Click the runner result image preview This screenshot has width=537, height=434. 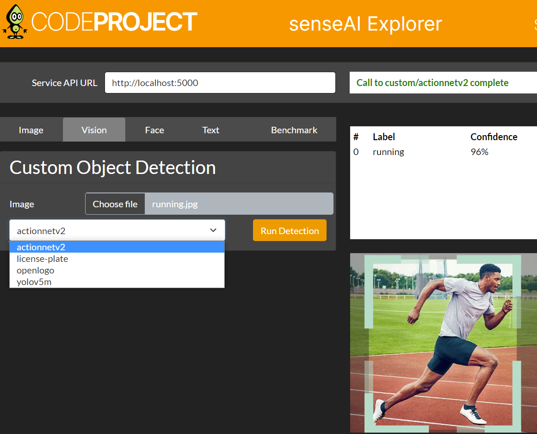point(443,343)
